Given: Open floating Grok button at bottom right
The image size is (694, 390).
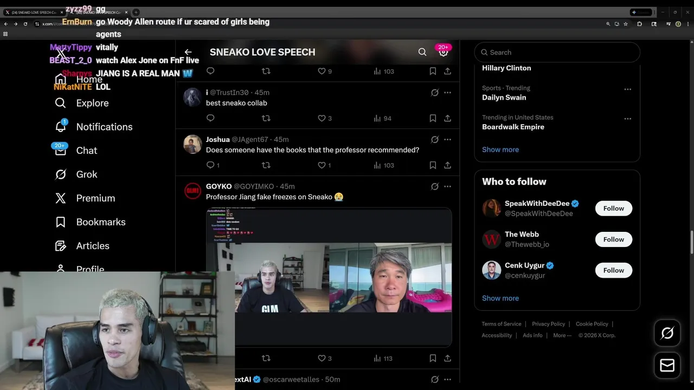Looking at the screenshot, I should 667,334.
